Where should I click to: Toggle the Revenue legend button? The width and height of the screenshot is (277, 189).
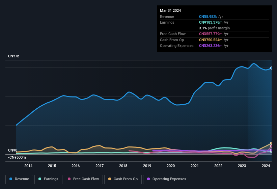(x=19, y=179)
